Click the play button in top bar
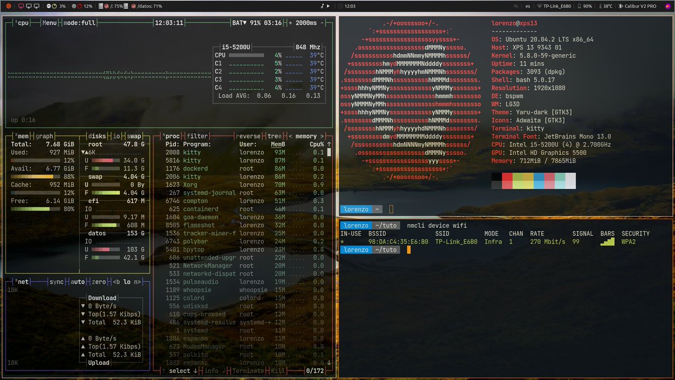 [x=329, y=6]
